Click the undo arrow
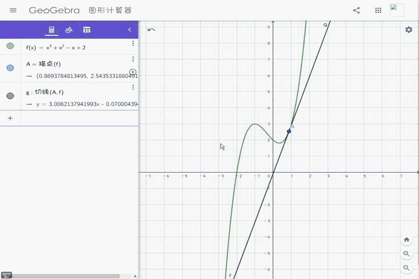The height and width of the screenshot is (279, 419). click(x=151, y=30)
